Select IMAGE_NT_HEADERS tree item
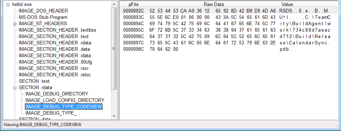This screenshot has height=131, width=341. point(43,24)
